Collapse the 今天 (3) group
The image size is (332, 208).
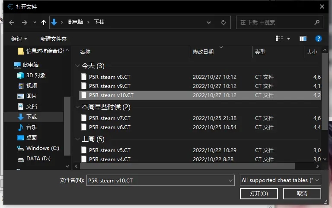coord(77,66)
